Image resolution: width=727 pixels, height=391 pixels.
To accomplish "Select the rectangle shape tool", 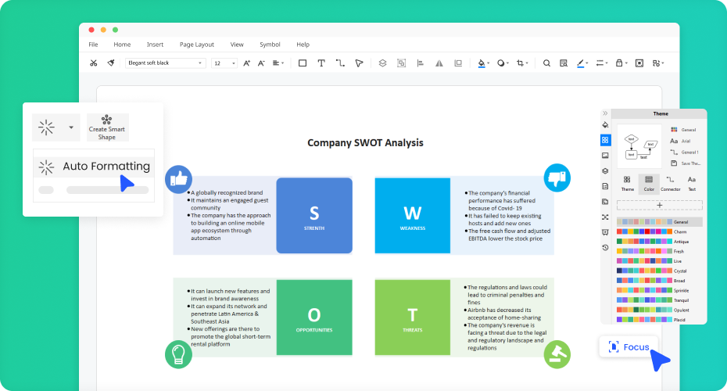I will [x=303, y=63].
